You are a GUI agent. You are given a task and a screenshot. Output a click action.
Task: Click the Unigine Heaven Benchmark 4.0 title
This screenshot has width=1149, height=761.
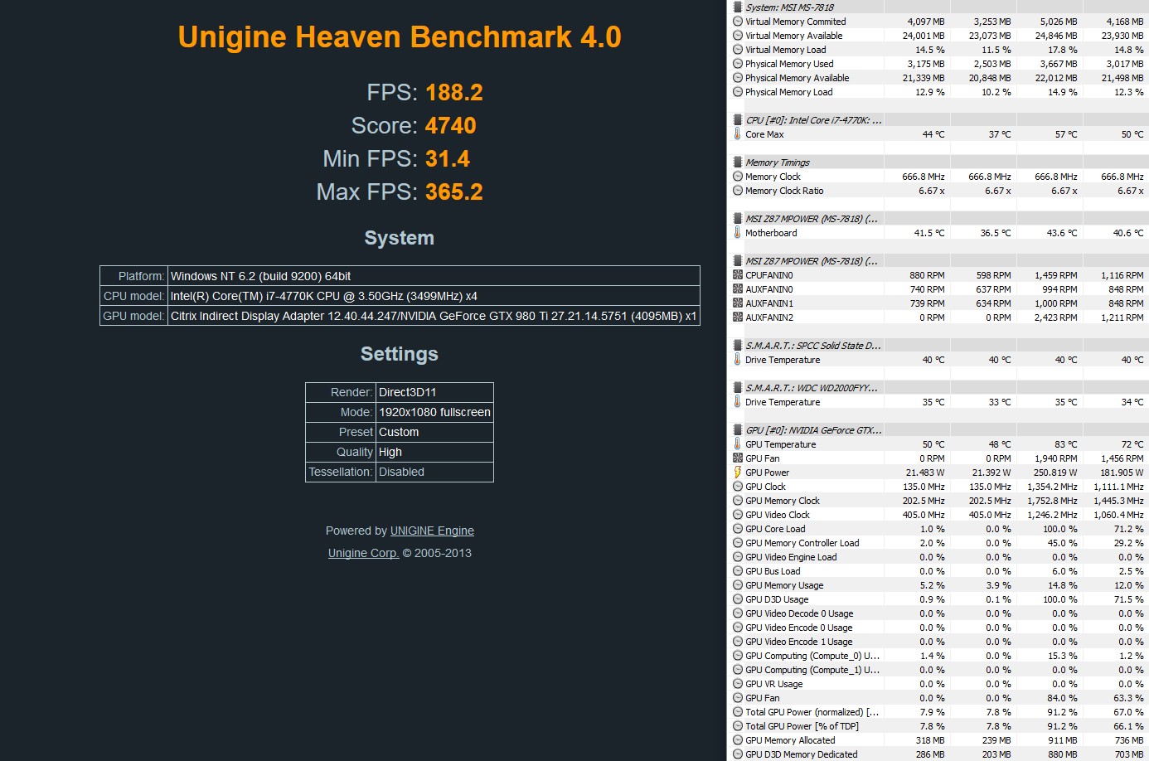400,37
